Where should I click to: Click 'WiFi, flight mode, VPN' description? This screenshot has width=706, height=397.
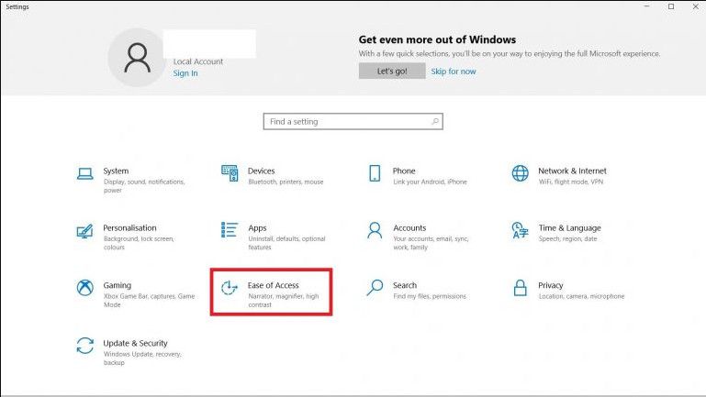pyautogui.click(x=570, y=182)
